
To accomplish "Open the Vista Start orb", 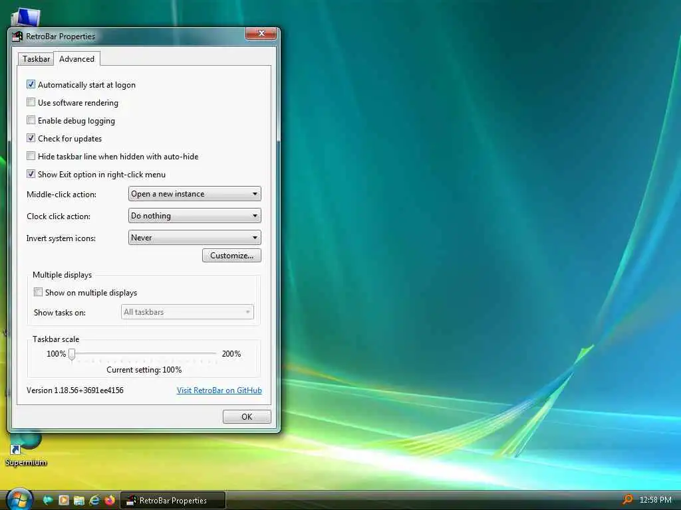I will [x=19, y=499].
